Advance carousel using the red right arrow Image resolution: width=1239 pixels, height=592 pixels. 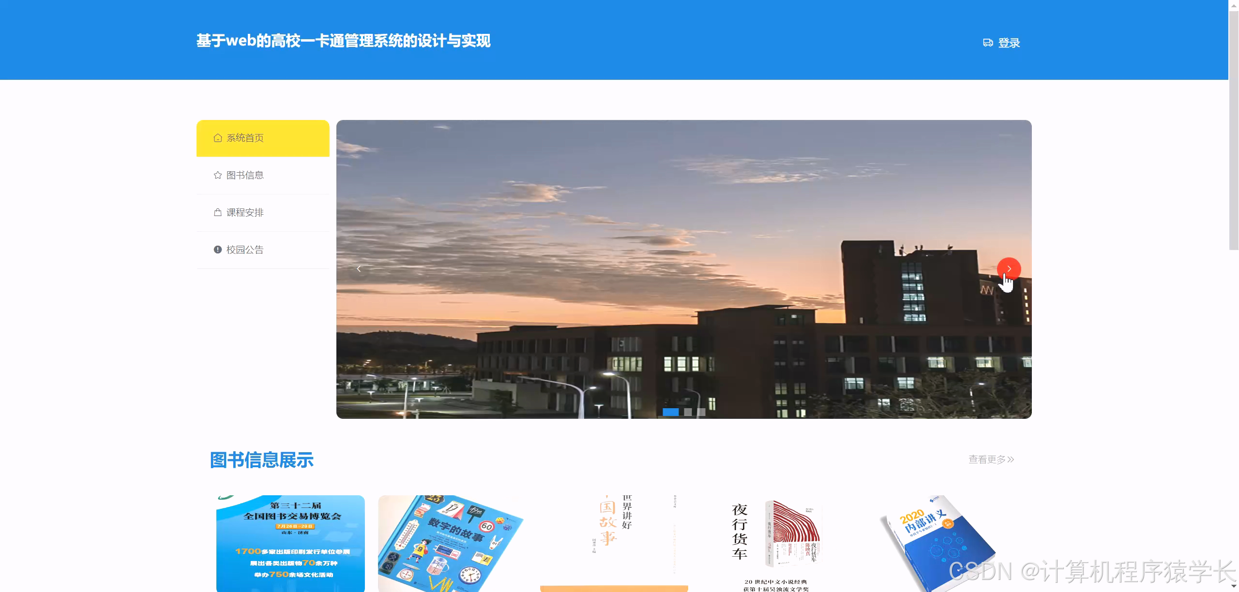(1010, 269)
